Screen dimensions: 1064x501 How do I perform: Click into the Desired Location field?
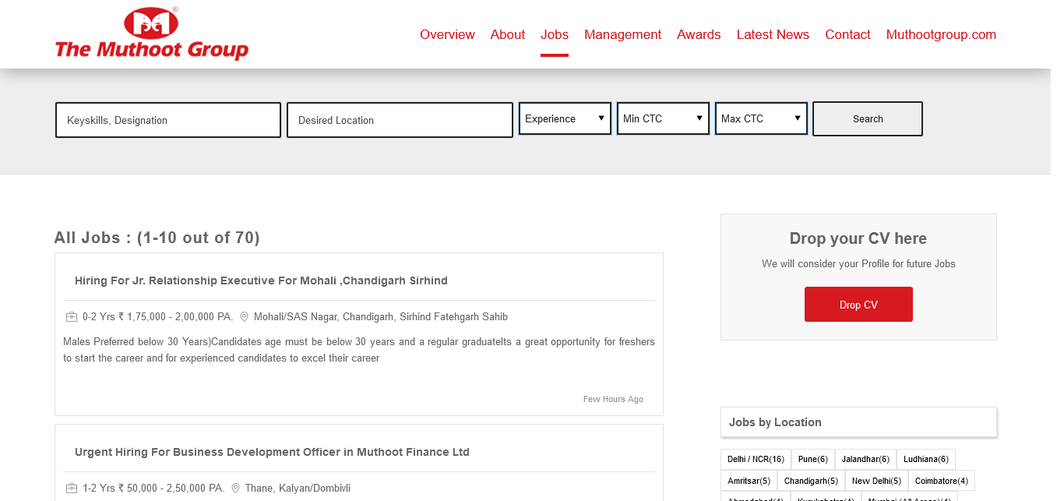400,121
